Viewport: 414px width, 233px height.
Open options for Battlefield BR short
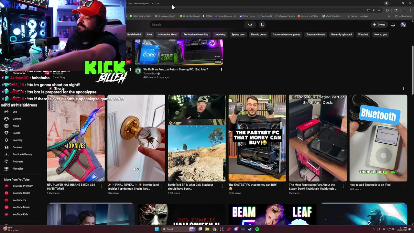(222, 186)
